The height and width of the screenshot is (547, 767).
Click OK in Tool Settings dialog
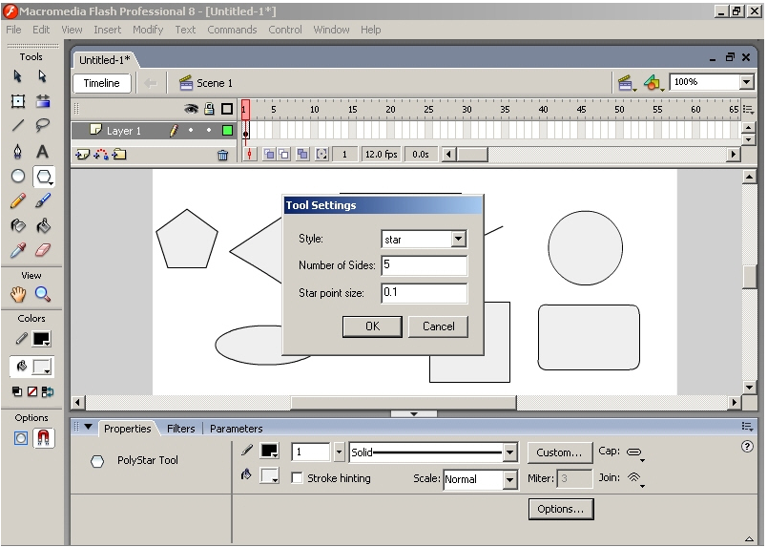pyautogui.click(x=372, y=326)
